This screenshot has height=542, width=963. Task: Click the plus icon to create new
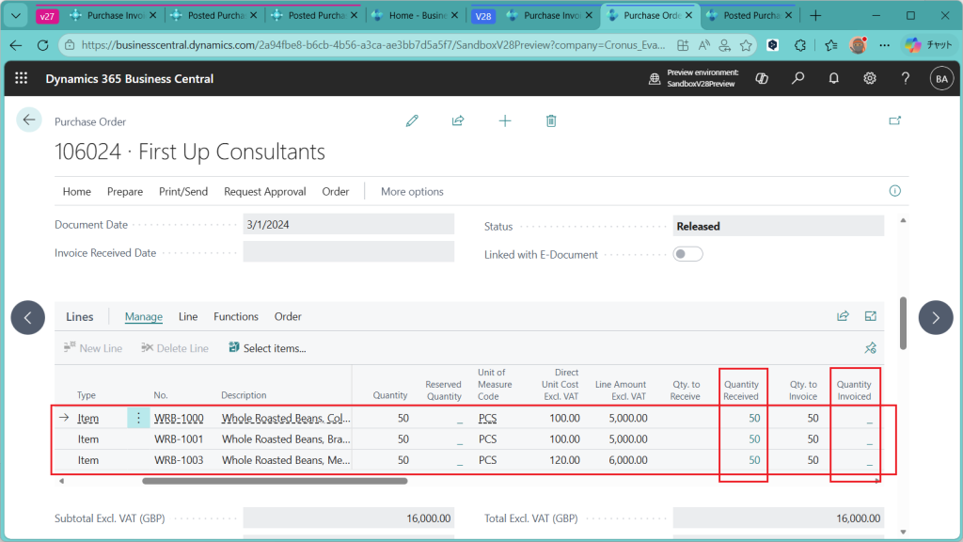tap(505, 120)
